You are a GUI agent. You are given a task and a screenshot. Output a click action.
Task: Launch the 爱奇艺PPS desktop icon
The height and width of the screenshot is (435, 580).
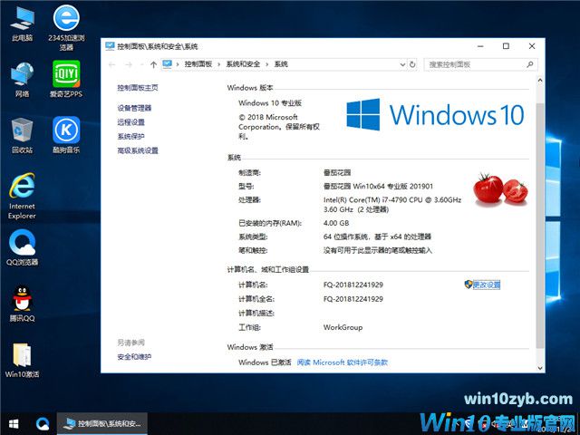coord(66,79)
